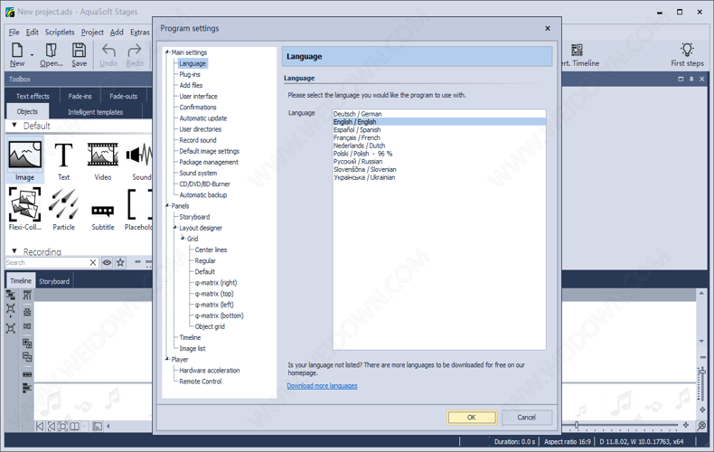This screenshot has width=714, height=452.
Task: Collapse the Default section in Toolbox
Action: point(14,126)
